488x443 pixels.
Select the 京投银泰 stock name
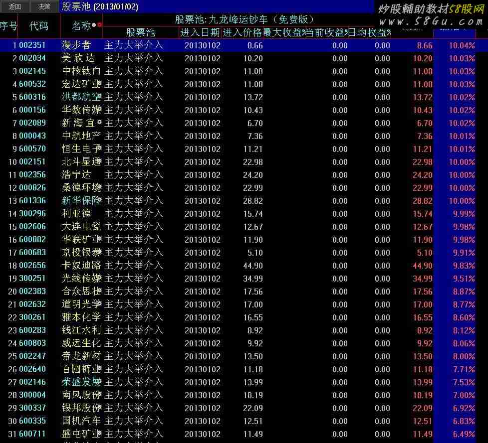coord(81,253)
